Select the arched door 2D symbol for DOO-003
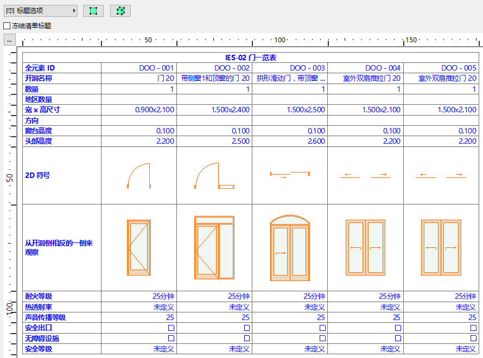Image resolution: width=483 pixels, height=358 pixels. tap(290, 174)
